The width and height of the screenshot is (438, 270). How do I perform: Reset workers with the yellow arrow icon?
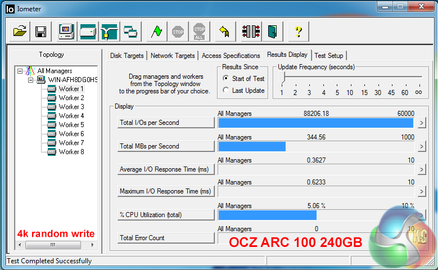pos(224,31)
